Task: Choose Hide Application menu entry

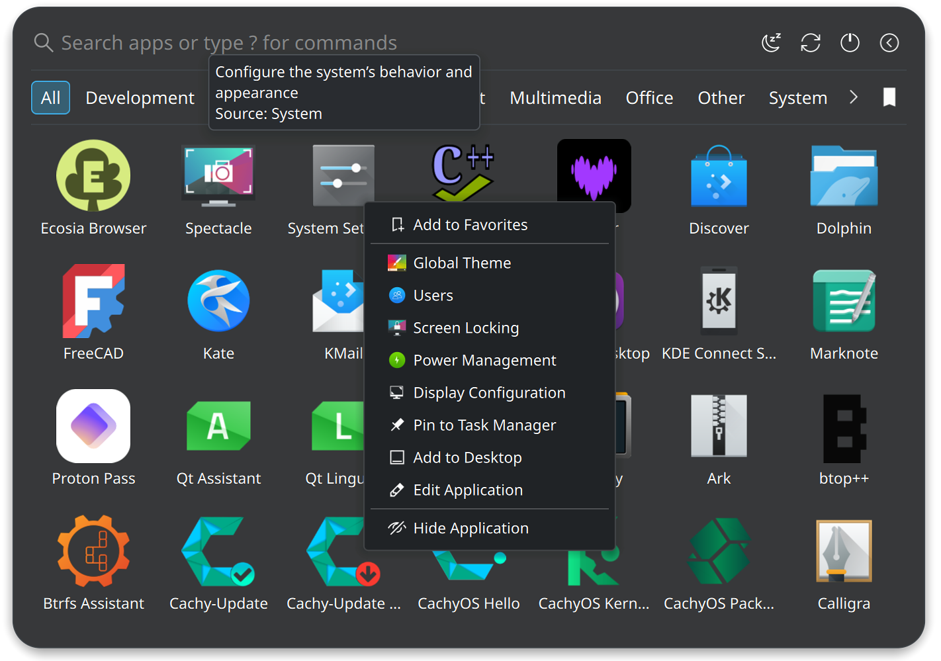Action: click(x=490, y=528)
